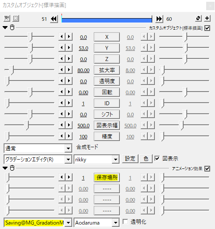Click the rotate/refresh icon next to the plus button
This screenshot has height=229, width=215.
click(x=198, y=19)
